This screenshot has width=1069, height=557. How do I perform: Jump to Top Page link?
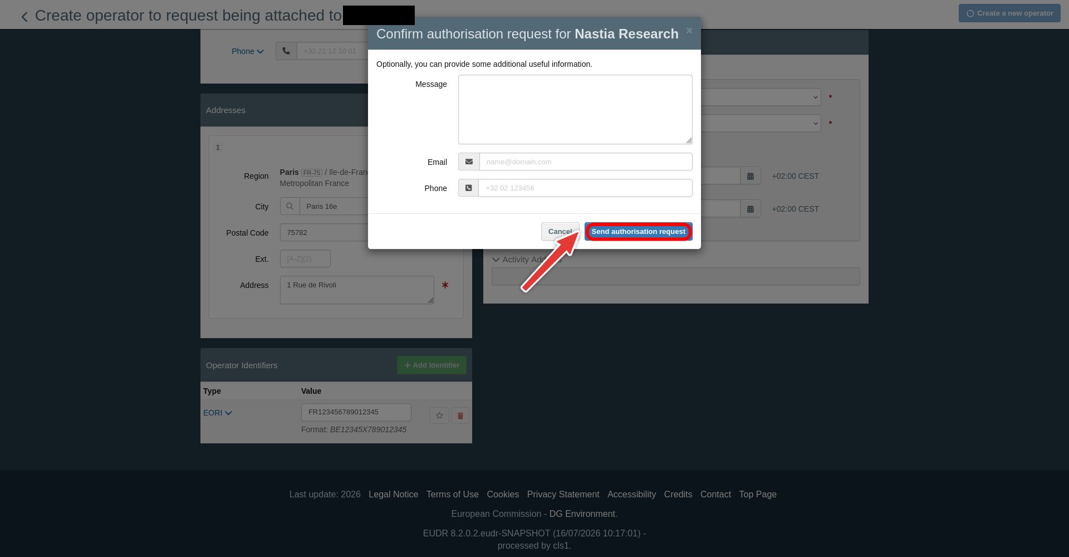click(x=758, y=494)
